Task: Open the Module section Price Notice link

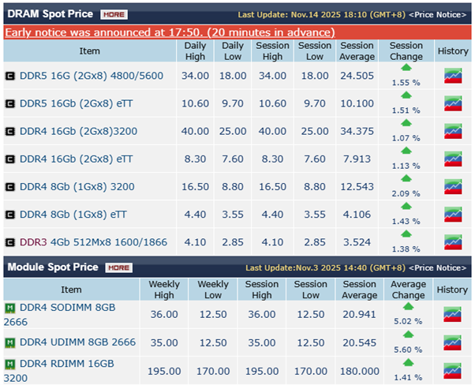Action: click(439, 268)
